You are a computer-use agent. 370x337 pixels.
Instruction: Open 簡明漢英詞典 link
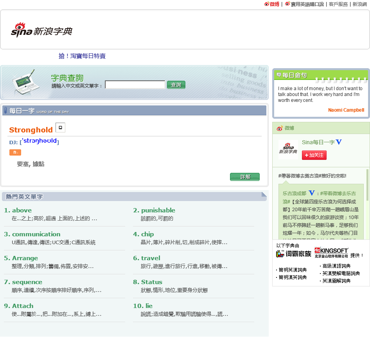(293, 277)
